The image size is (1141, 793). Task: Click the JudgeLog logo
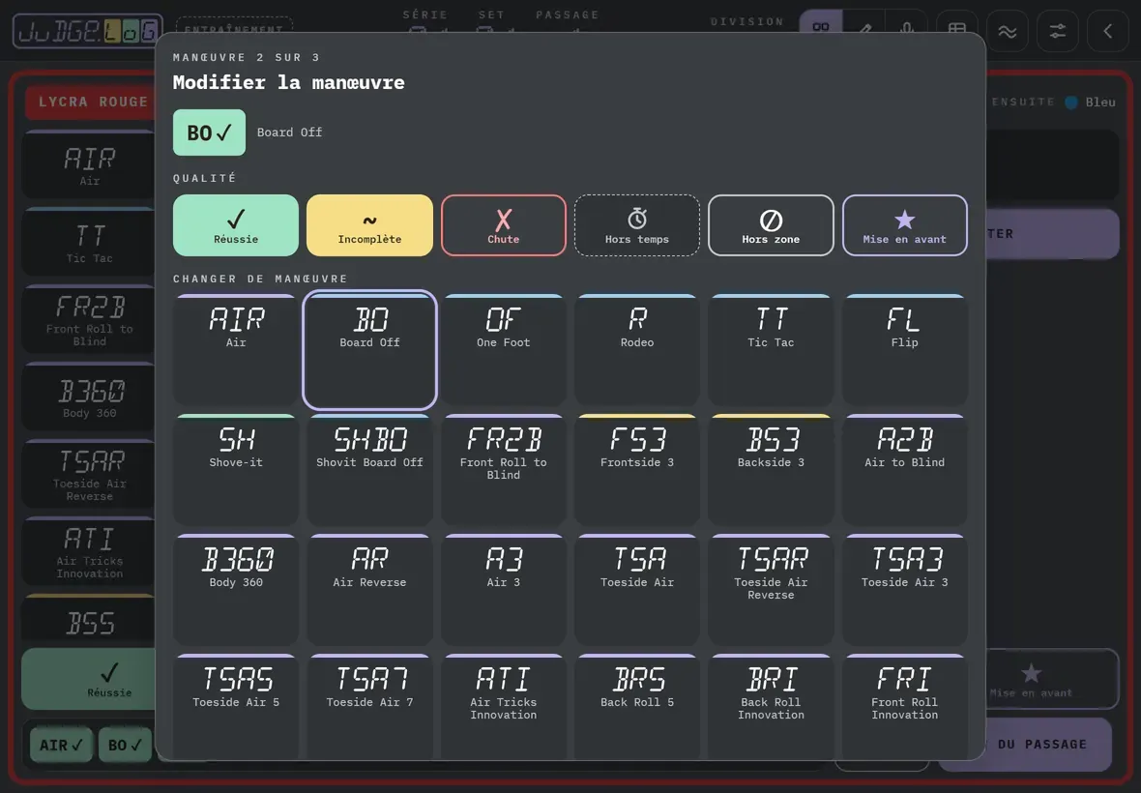(87, 31)
